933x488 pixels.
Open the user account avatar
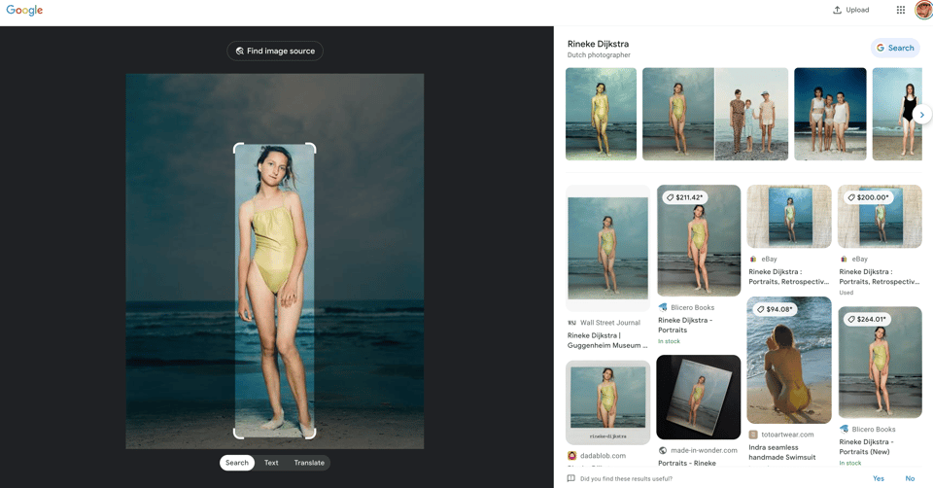922,10
